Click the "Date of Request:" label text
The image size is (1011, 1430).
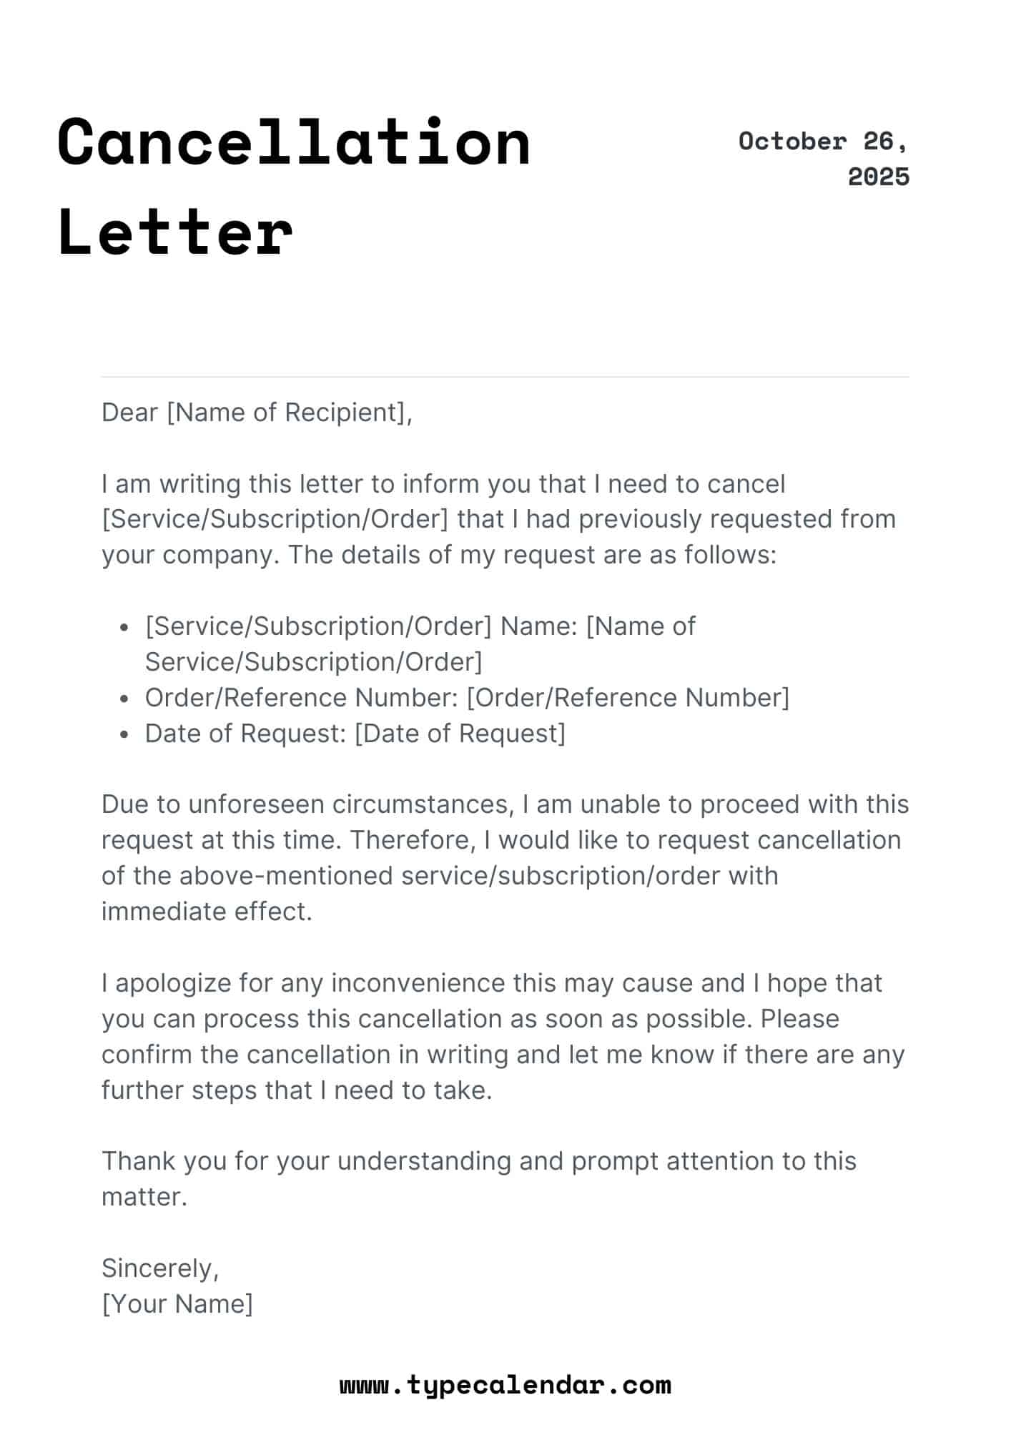pyautogui.click(x=245, y=733)
